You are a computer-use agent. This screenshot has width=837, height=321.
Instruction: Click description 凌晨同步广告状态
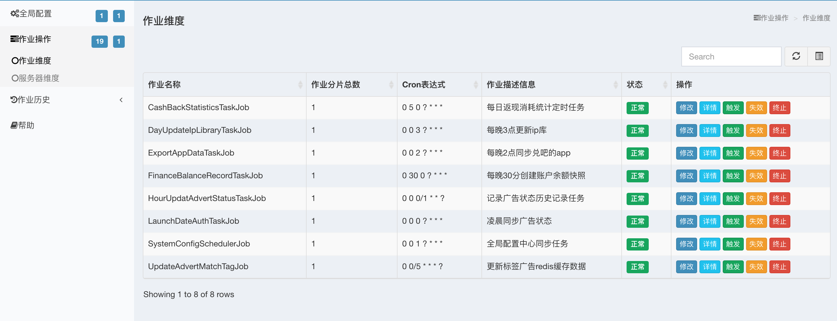pyautogui.click(x=519, y=221)
